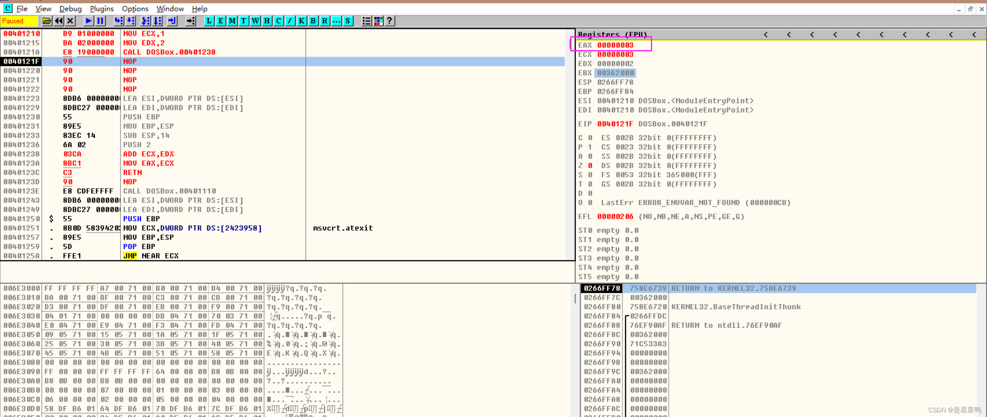The height and width of the screenshot is (417, 987).
Task: Toggle the C flag value
Action: point(590,138)
